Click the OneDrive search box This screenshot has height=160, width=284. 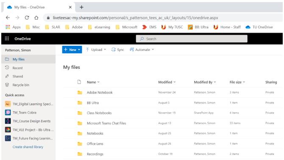192,39
